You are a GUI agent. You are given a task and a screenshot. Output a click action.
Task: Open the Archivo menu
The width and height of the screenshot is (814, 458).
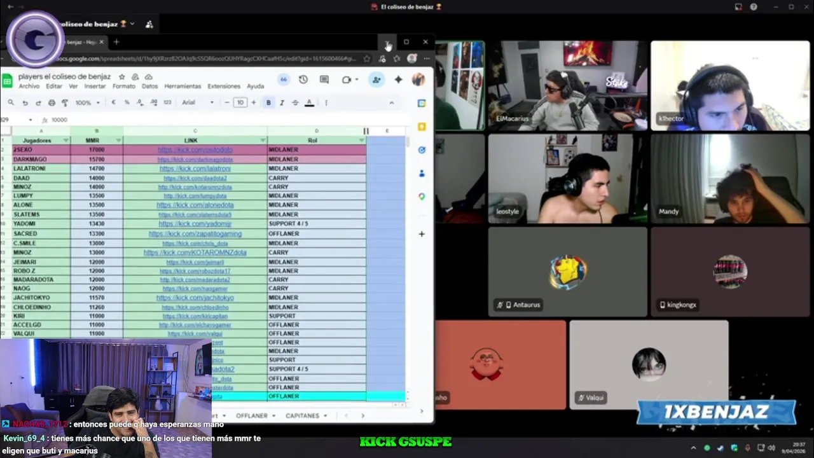[29, 87]
